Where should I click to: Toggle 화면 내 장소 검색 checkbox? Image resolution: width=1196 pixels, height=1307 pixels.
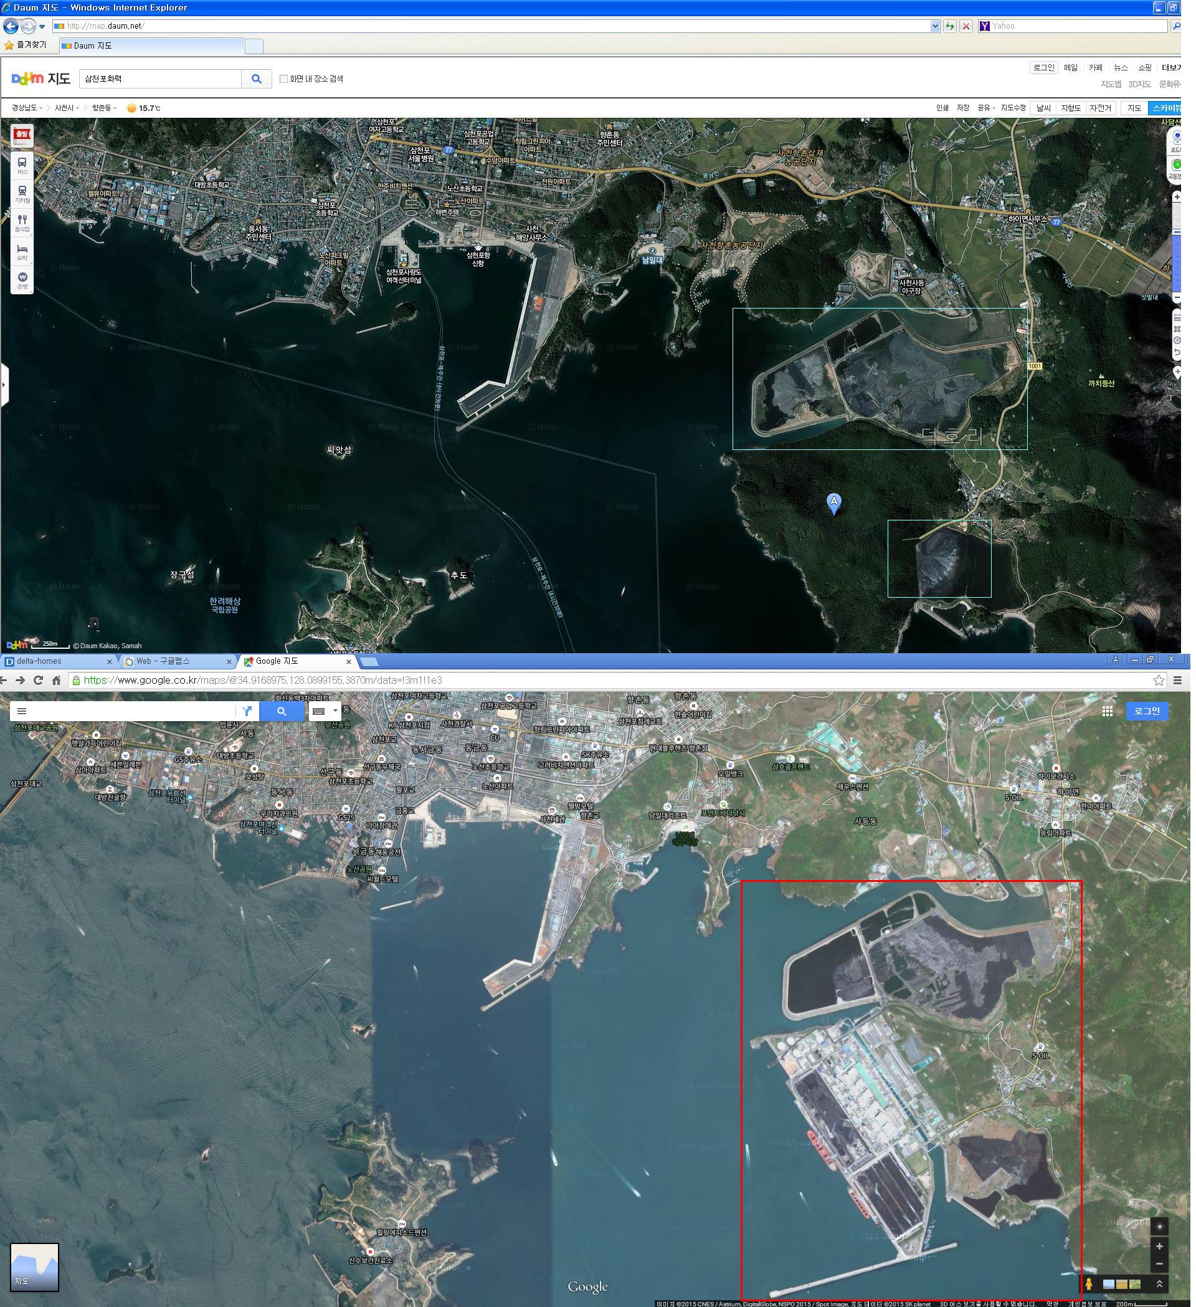283,79
